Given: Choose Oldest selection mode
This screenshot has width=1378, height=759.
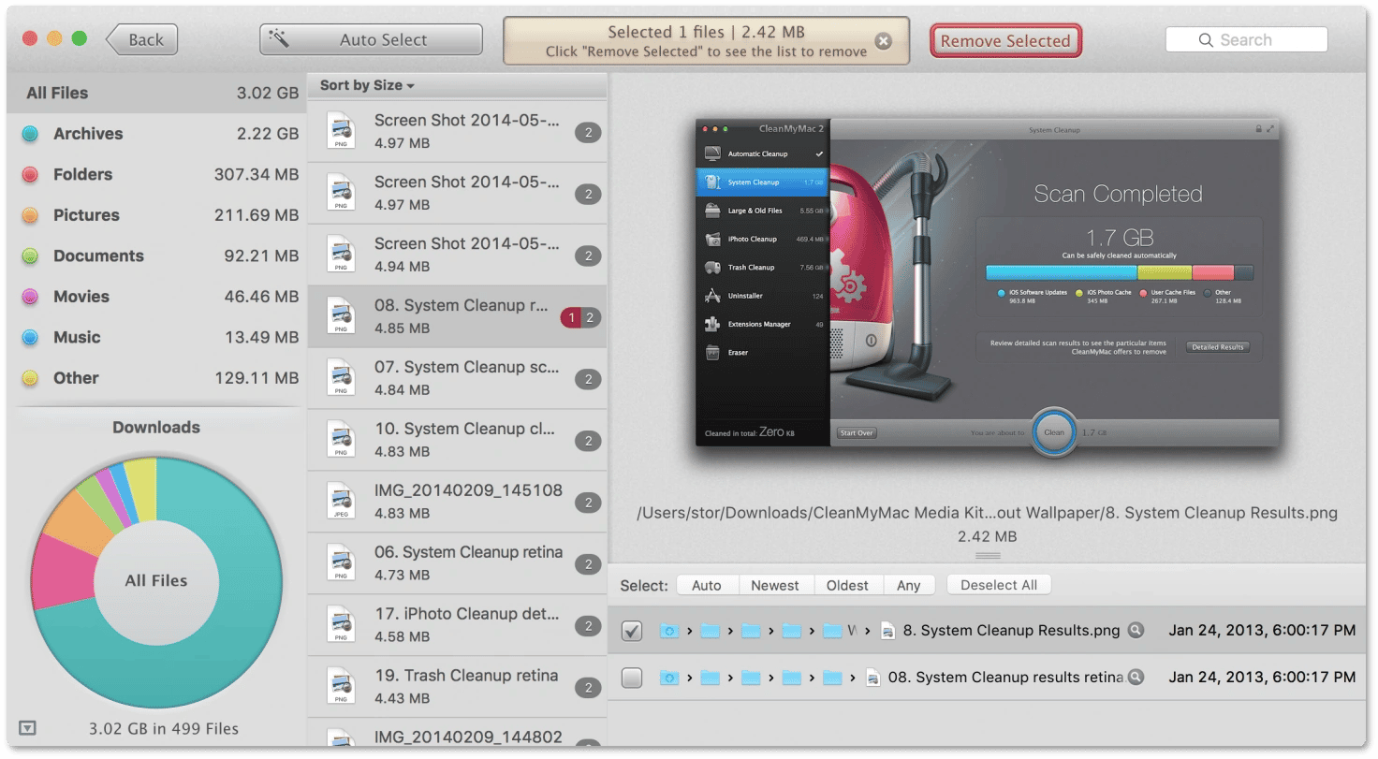Looking at the screenshot, I should [x=847, y=585].
